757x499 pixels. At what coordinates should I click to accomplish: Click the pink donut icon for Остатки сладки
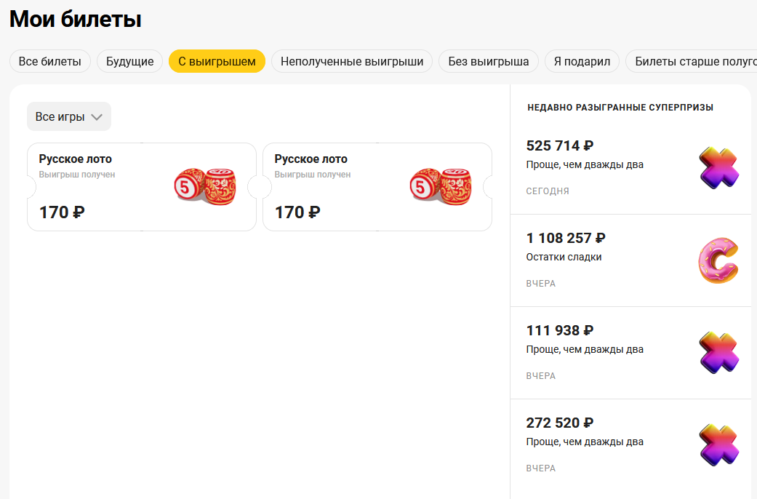[718, 260]
